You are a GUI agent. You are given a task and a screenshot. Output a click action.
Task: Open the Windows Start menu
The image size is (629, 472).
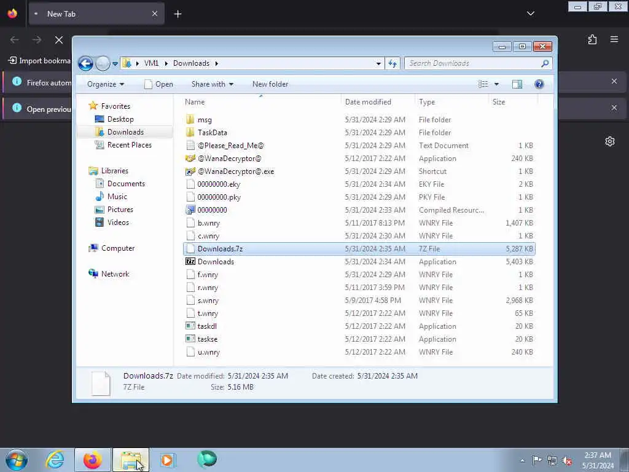[17, 460]
